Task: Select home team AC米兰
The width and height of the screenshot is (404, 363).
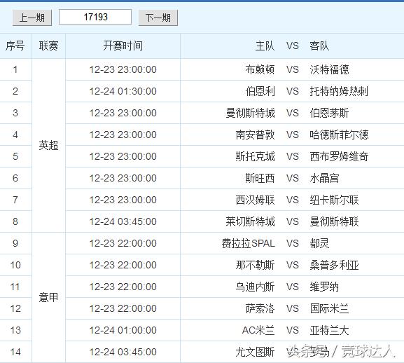Action: pos(258,330)
